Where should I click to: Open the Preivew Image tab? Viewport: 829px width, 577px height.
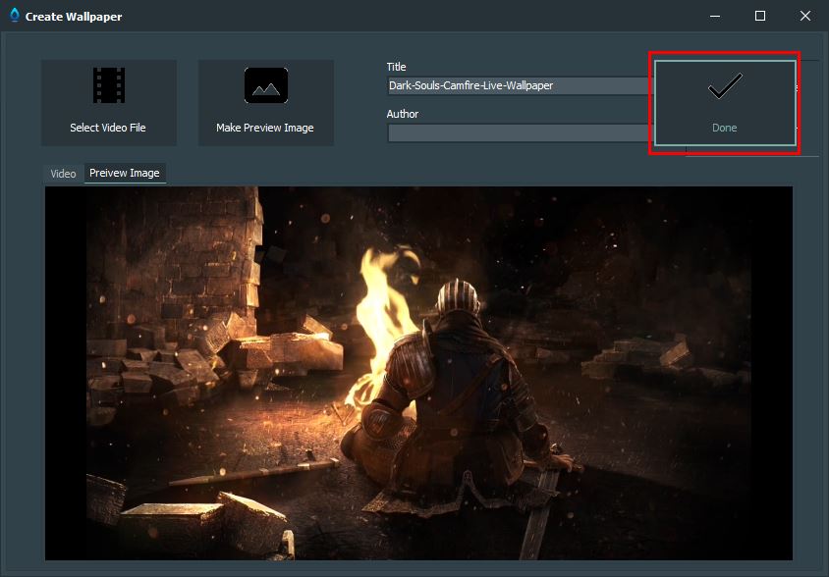(125, 173)
